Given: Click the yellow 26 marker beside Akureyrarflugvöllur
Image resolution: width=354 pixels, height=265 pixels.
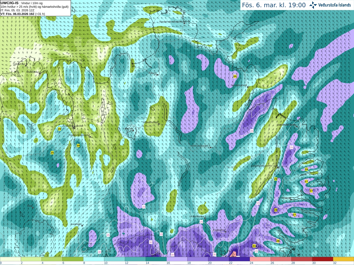Looking at the screenshot, I should (59, 129).
